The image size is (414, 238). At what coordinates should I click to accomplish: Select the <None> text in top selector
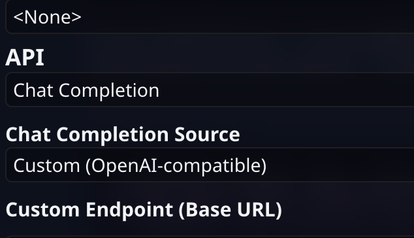[47, 17]
